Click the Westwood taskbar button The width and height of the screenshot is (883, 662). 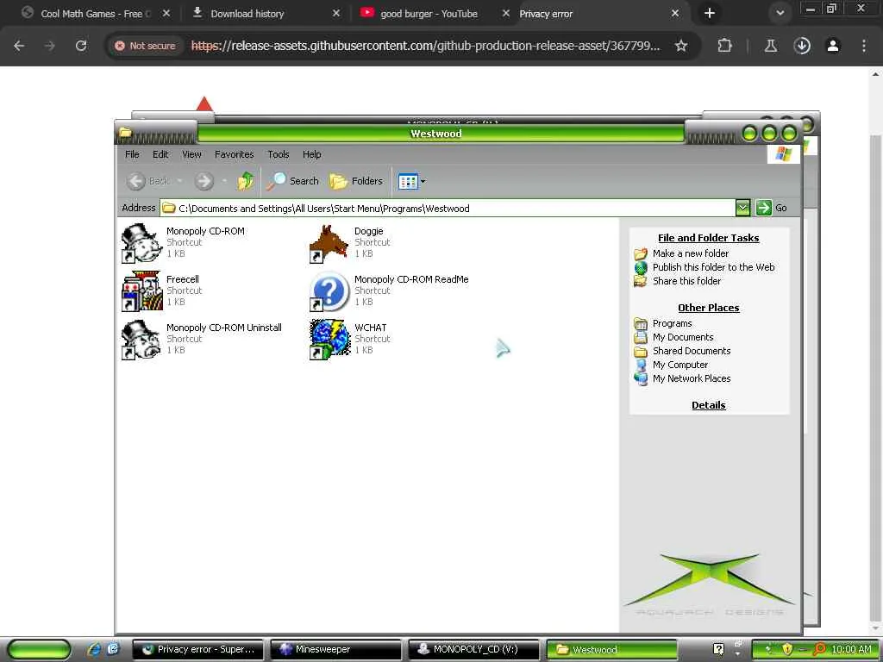pos(612,650)
